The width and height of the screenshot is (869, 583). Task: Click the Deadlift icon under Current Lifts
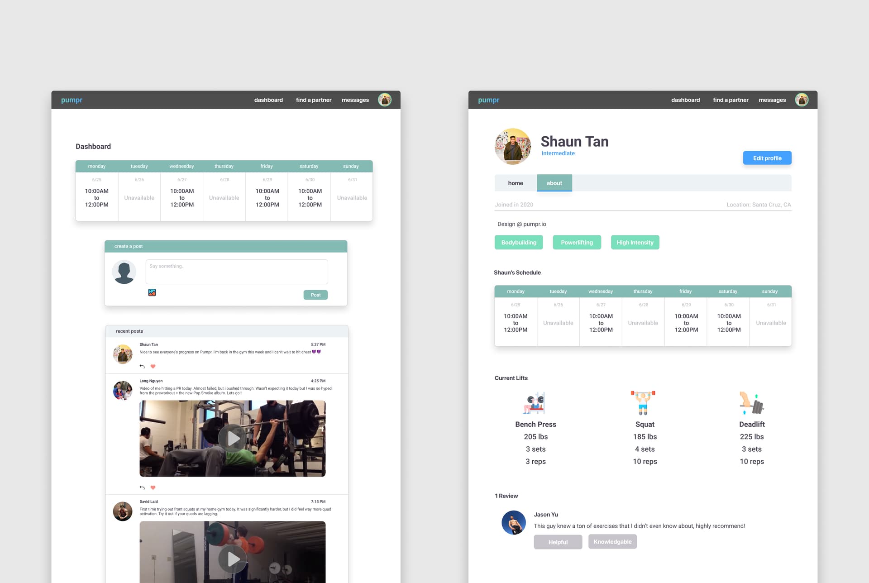752,403
